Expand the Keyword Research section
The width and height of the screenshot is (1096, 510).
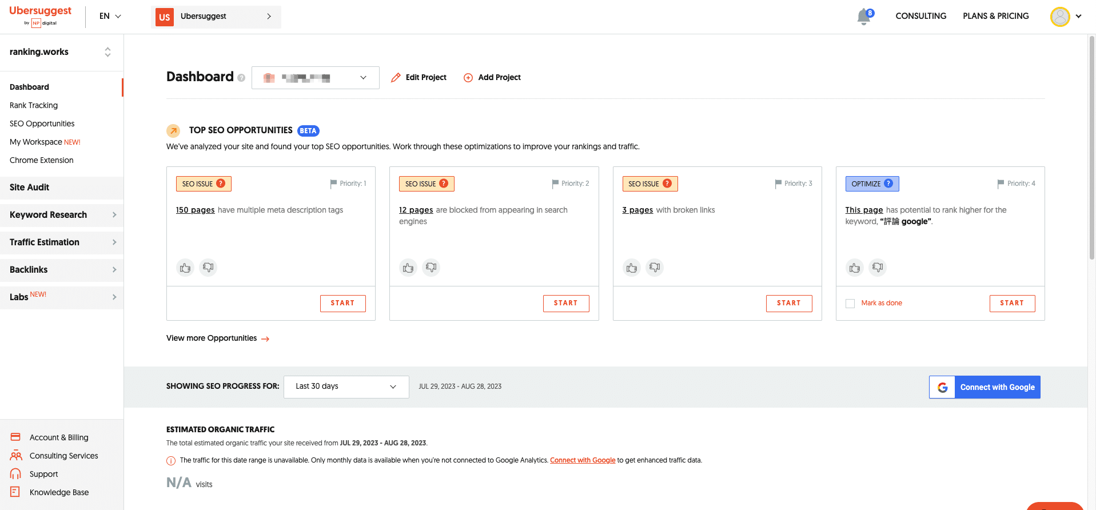[62, 215]
